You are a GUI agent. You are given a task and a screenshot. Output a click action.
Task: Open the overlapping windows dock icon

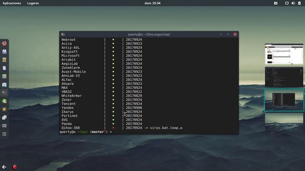point(4,117)
